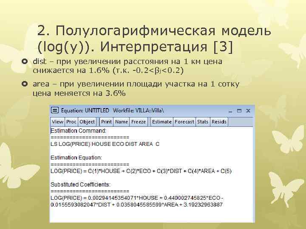
Task: Click the Proc button
Action: pos(71,122)
